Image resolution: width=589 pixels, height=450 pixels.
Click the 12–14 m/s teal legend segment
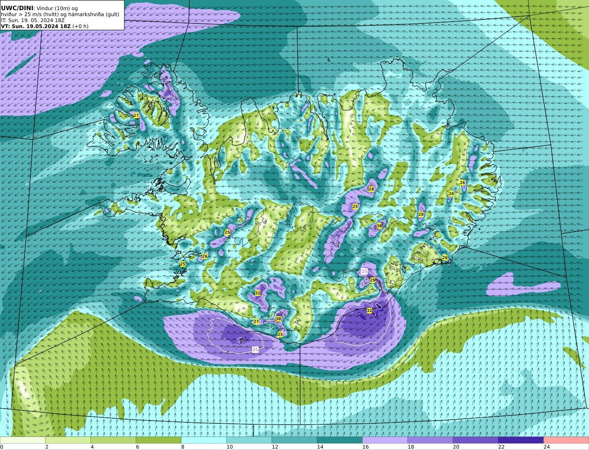point(294,440)
